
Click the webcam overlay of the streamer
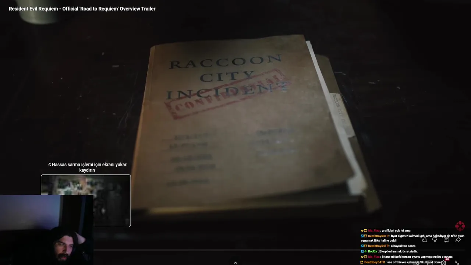(47, 230)
